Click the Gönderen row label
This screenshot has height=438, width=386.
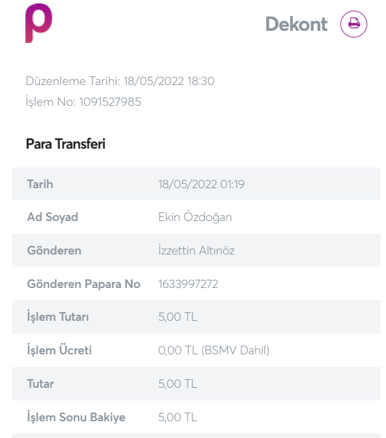coord(54,250)
